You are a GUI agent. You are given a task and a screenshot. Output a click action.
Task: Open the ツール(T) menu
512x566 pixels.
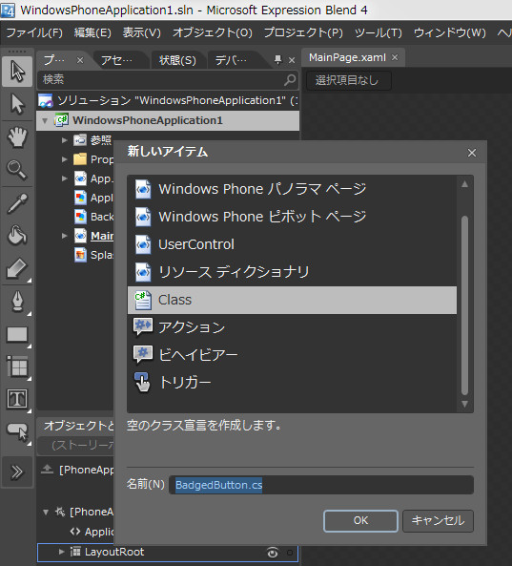tap(379, 32)
